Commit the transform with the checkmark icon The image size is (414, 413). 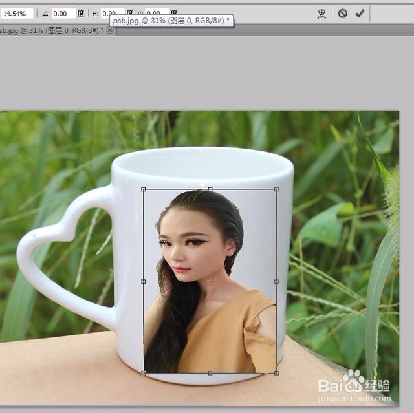point(360,13)
